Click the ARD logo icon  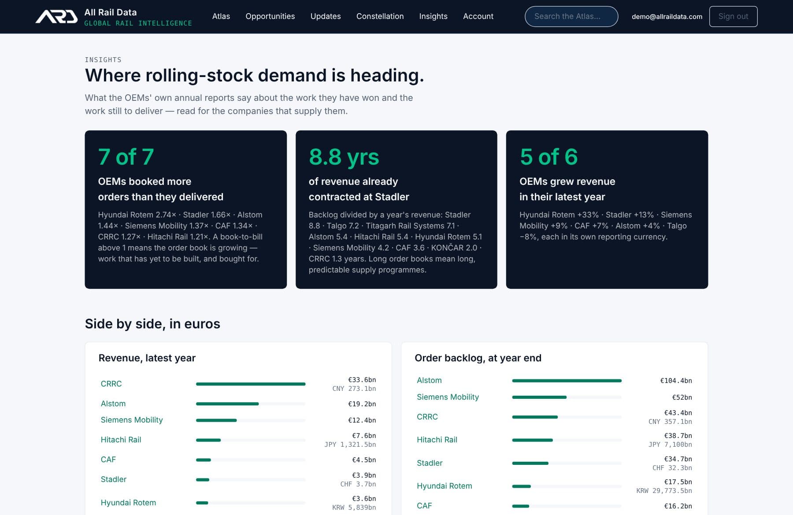56,17
